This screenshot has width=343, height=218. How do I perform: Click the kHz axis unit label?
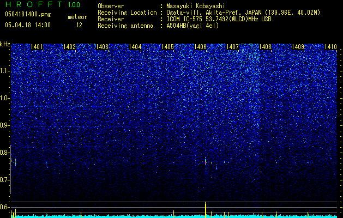[x=5, y=44]
